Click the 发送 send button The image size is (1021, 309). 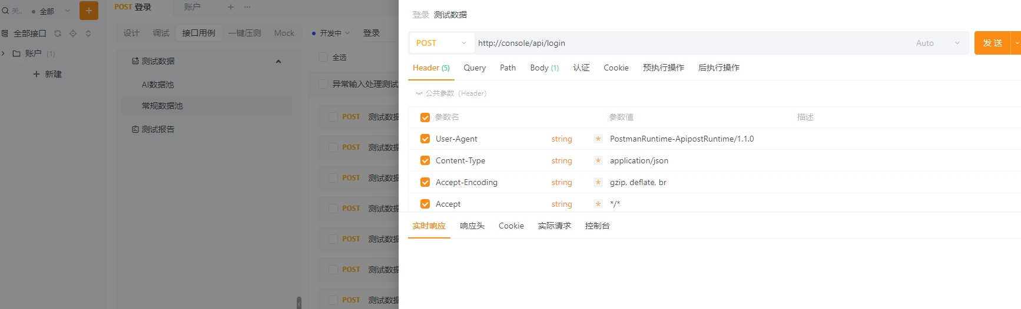point(993,43)
